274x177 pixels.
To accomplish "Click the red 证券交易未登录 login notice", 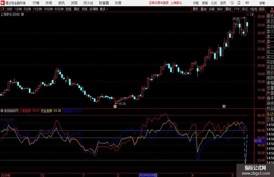I will (x=159, y=3).
